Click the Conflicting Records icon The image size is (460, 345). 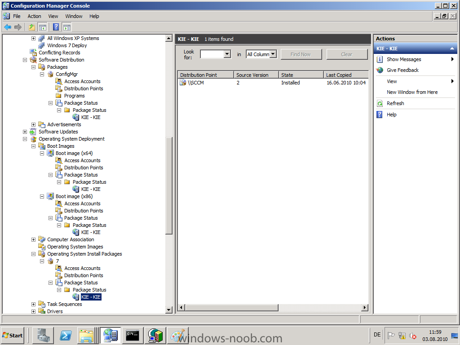click(x=33, y=53)
